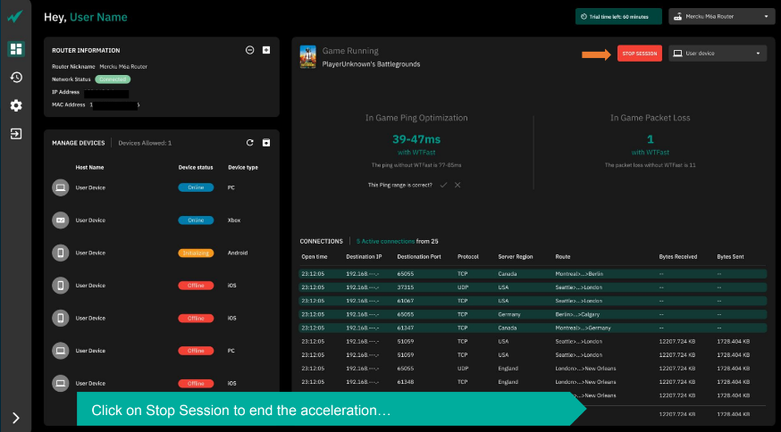
Task: Remove router using minus circle icon
Action: [250, 50]
